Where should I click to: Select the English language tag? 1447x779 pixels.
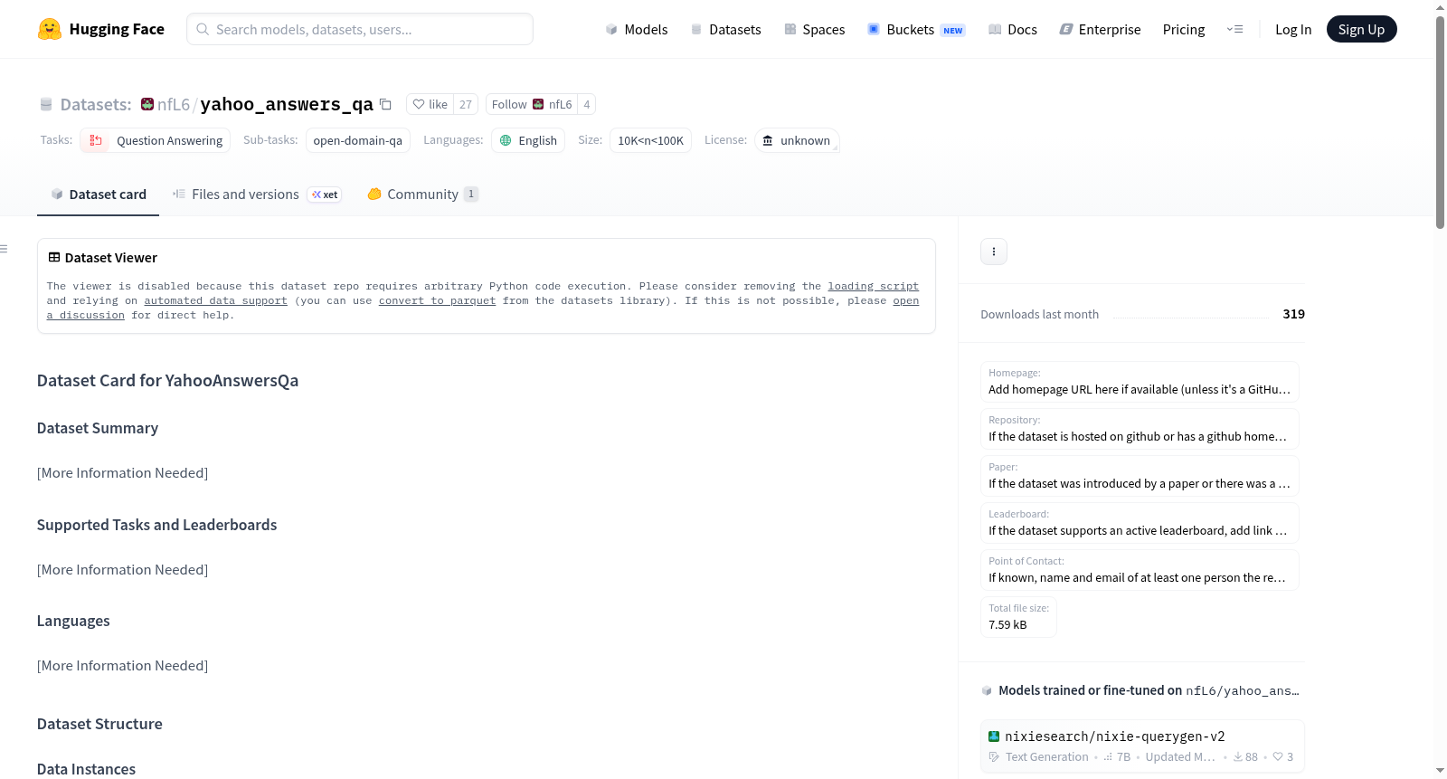coord(528,140)
